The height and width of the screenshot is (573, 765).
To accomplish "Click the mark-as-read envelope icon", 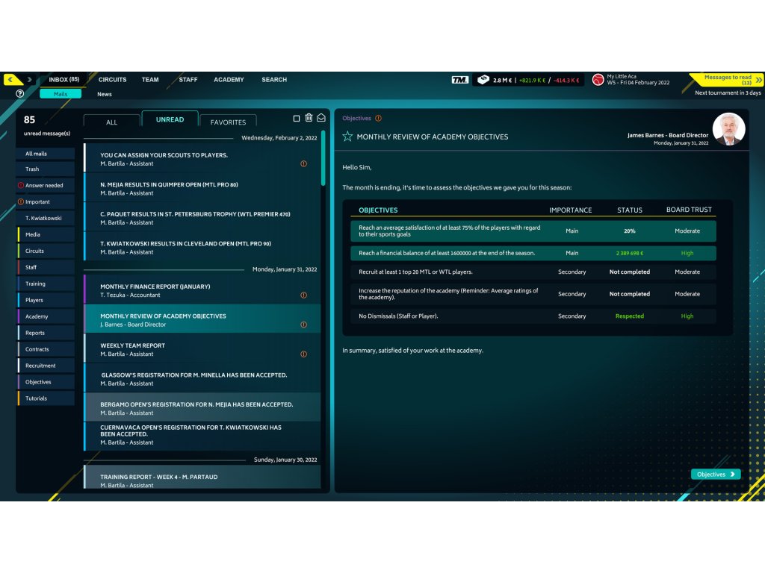I will [x=321, y=118].
